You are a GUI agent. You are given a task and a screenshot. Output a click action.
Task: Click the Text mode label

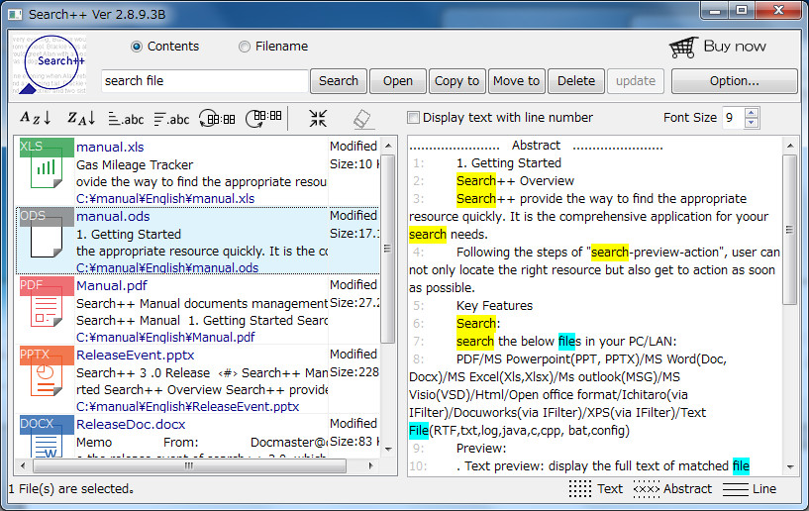[x=610, y=489]
